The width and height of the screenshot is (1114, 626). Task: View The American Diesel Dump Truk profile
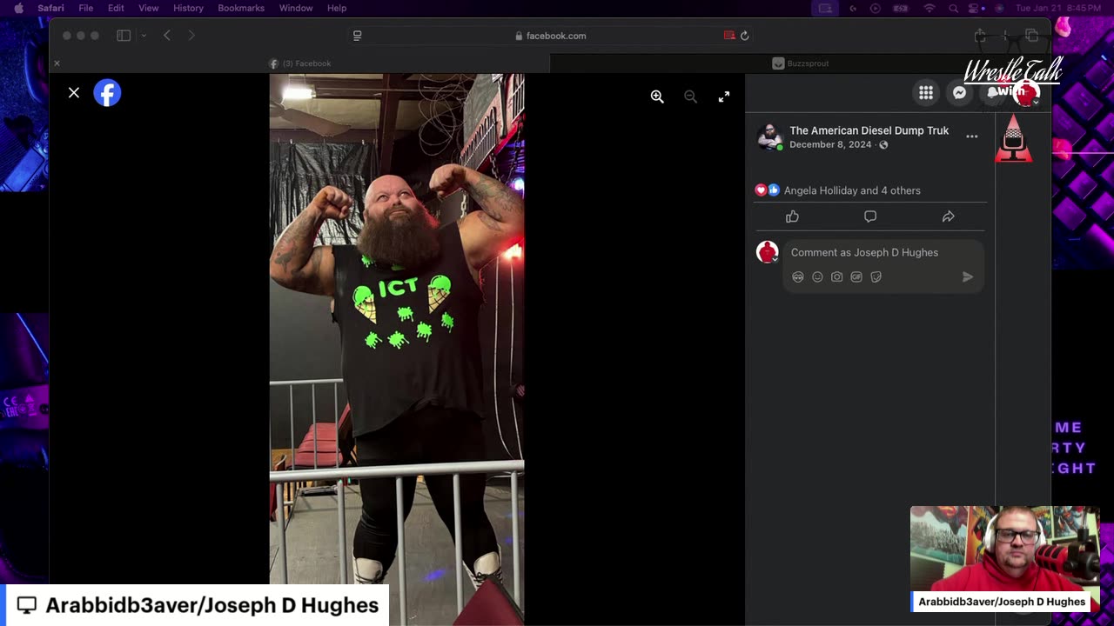[869, 130]
